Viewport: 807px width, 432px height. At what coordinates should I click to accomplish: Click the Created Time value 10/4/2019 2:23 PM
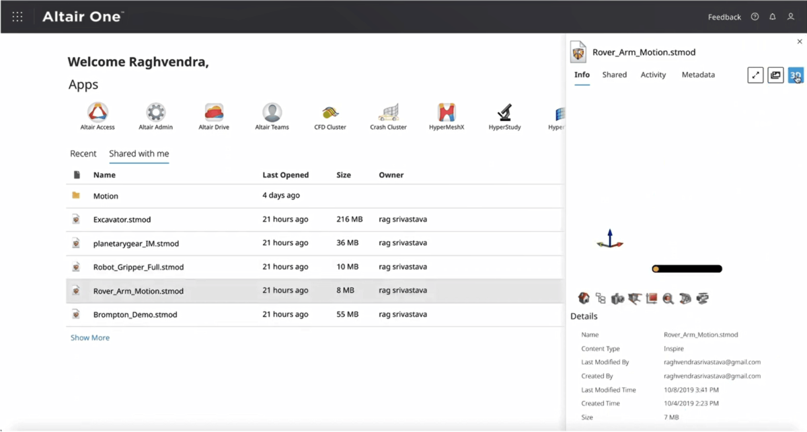tap(691, 404)
